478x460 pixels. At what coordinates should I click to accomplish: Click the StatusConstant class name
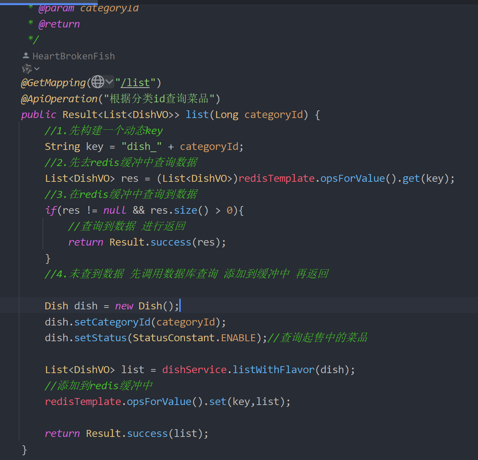point(174,338)
